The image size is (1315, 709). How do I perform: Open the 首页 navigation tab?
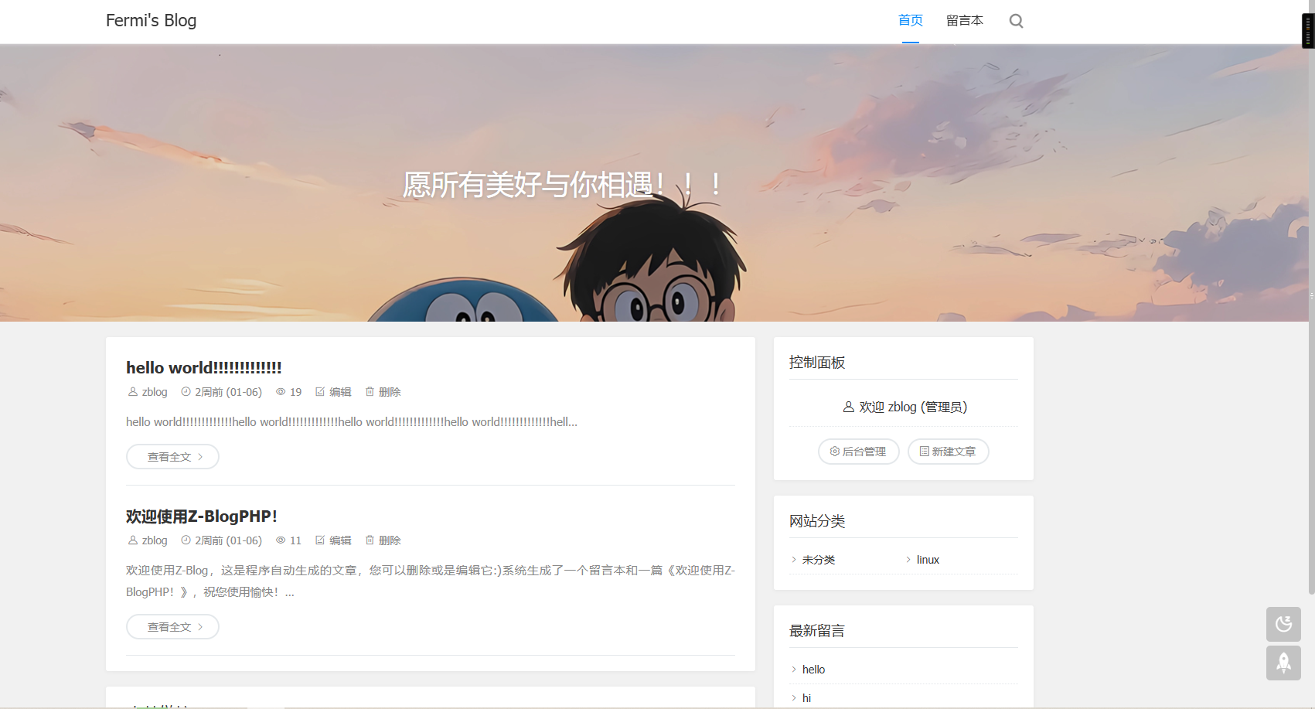(x=910, y=21)
